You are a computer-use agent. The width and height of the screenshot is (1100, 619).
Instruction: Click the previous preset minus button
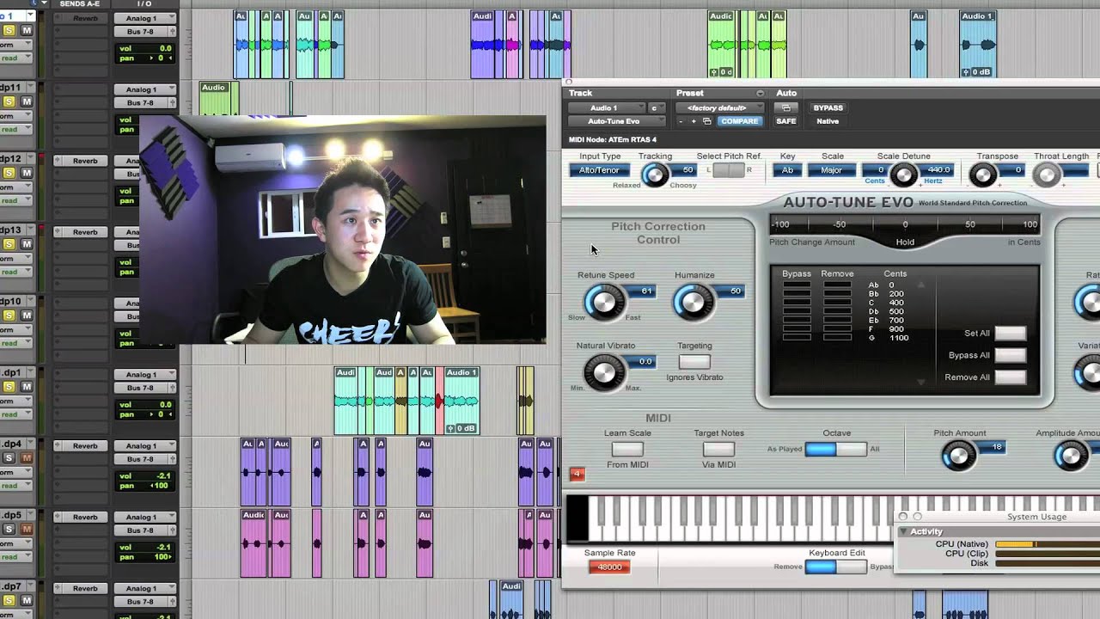pyautogui.click(x=681, y=121)
